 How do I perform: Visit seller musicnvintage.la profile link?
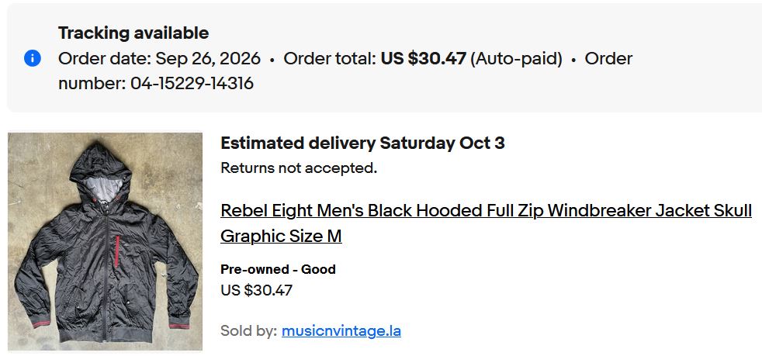pyautogui.click(x=341, y=331)
